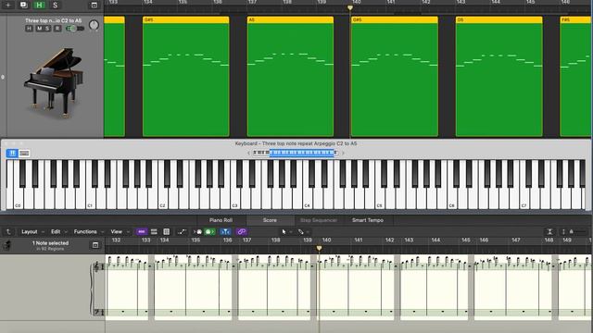
Task: Open the pointer tool menu
Action: (286, 231)
